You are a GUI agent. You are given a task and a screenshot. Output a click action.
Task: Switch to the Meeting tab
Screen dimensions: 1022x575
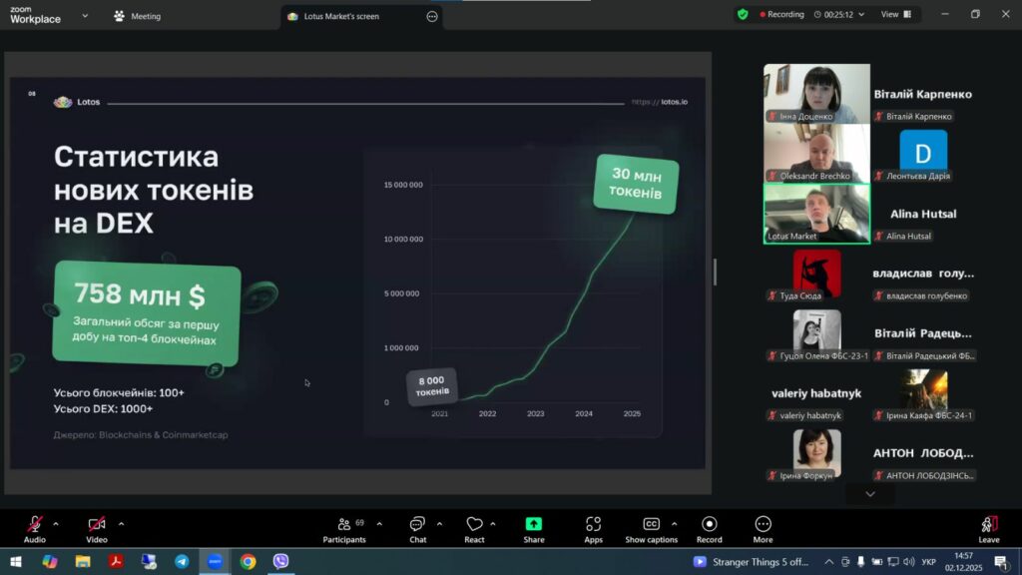[138, 16]
